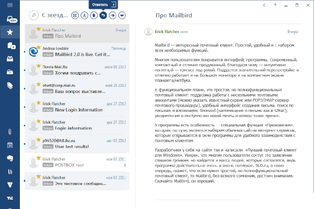Toggle star on Это тестовое сообщен... message
The image size is (314, 209).
click(x=39, y=176)
